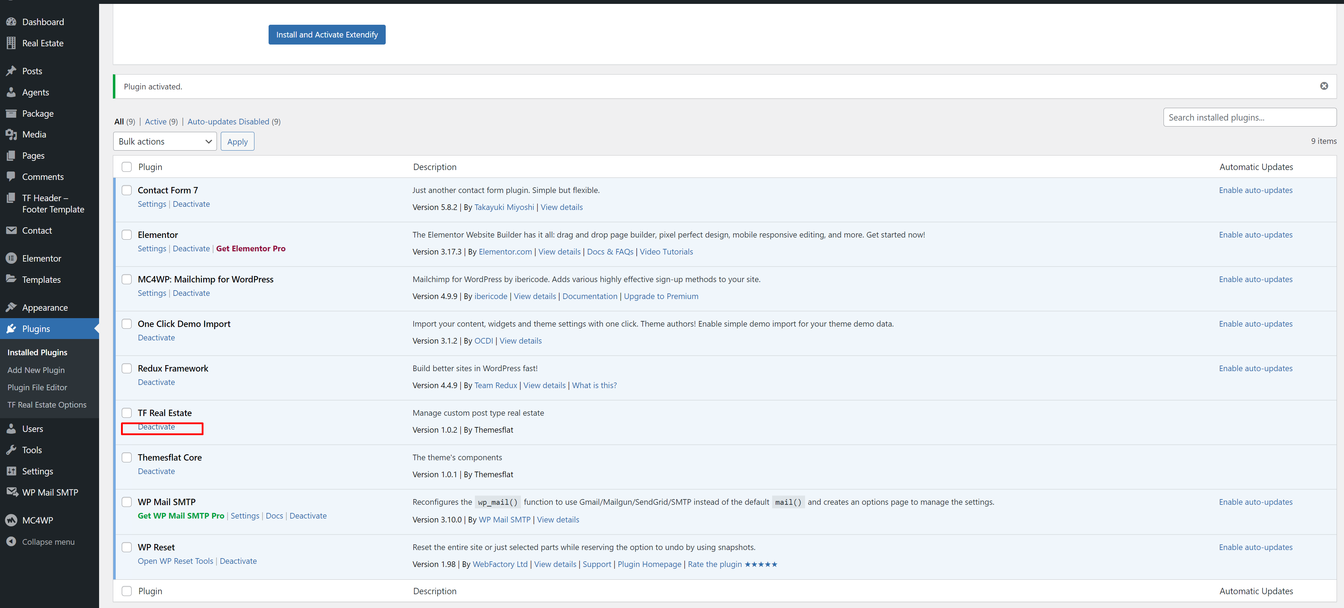This screenshot has height=608, width=1344.
Task: Check the Themesflat Core checkbox
Action: coord(126,457)
